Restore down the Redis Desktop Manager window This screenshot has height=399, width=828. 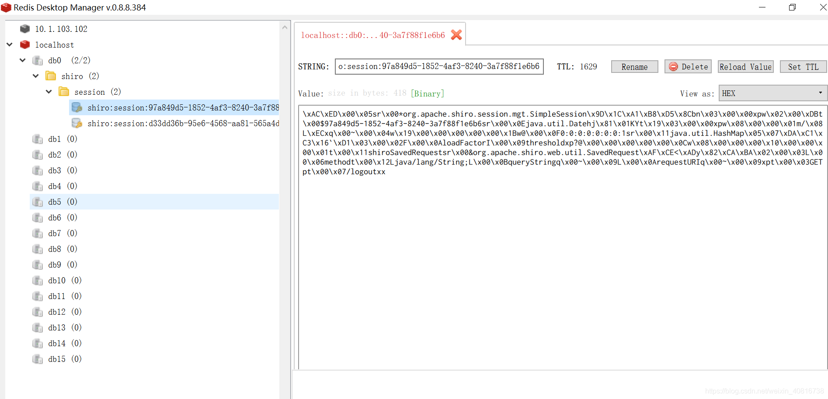(x=792, y=7)
